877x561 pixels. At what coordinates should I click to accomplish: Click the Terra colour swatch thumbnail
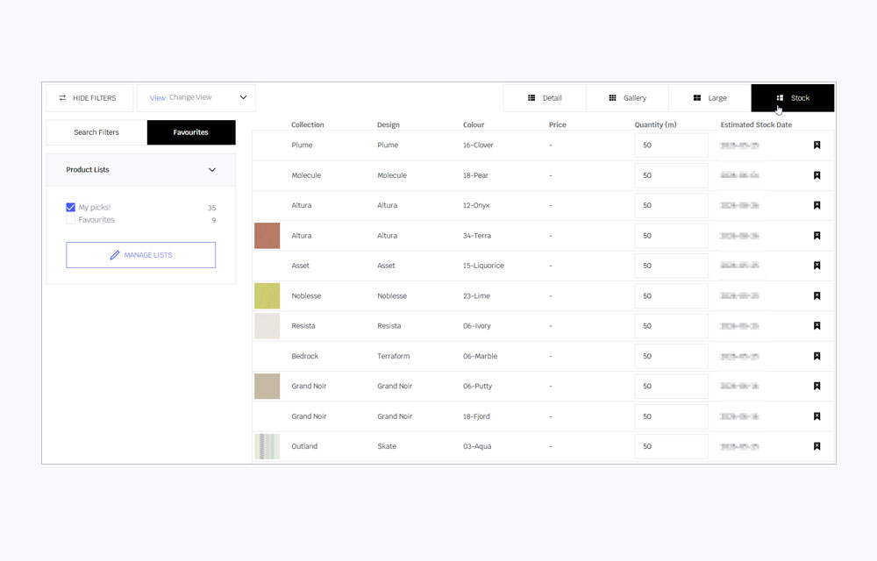point(267,235)
